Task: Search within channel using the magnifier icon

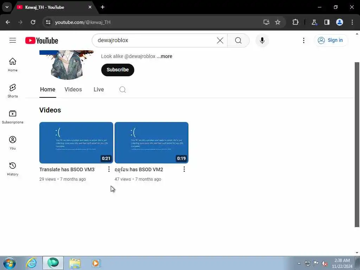Action: click(123, 90)
